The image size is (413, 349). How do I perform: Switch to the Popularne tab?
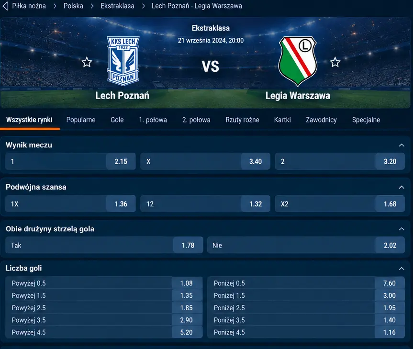pos(81,120)
